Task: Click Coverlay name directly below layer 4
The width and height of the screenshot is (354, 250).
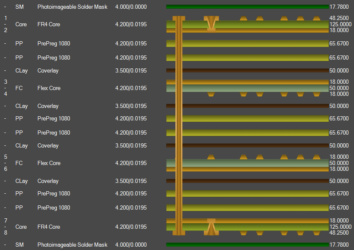Action: click(x=48, y=106)
